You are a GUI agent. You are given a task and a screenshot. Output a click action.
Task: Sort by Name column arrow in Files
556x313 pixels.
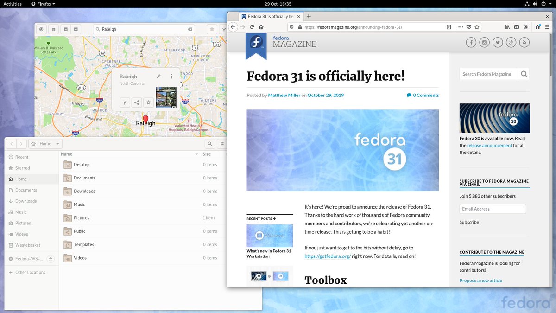click(197, 154)
